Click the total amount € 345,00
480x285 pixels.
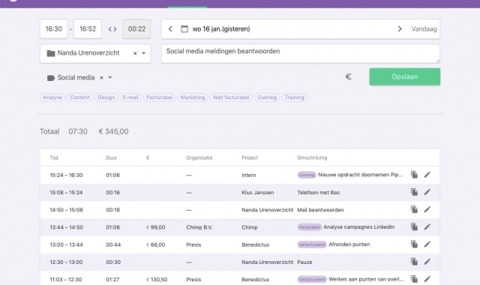click(113, 132)
